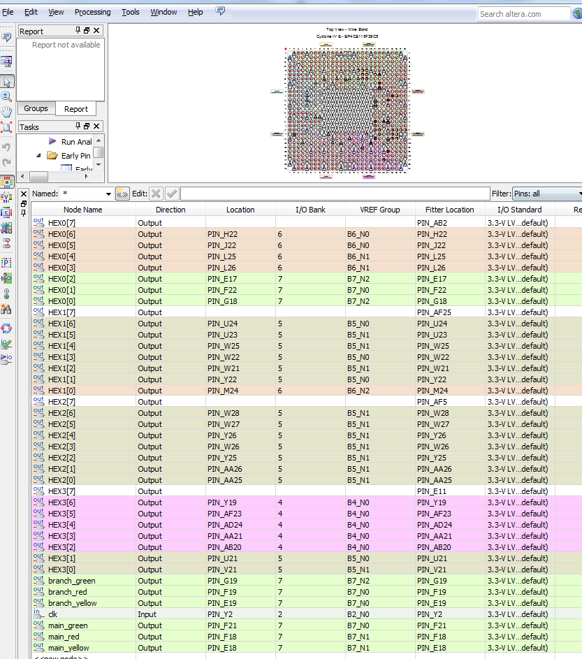This screenshot has height=659, width=582.
Task: Select the arrow selection tool in the left toolbar
Action: pos(8,82)
